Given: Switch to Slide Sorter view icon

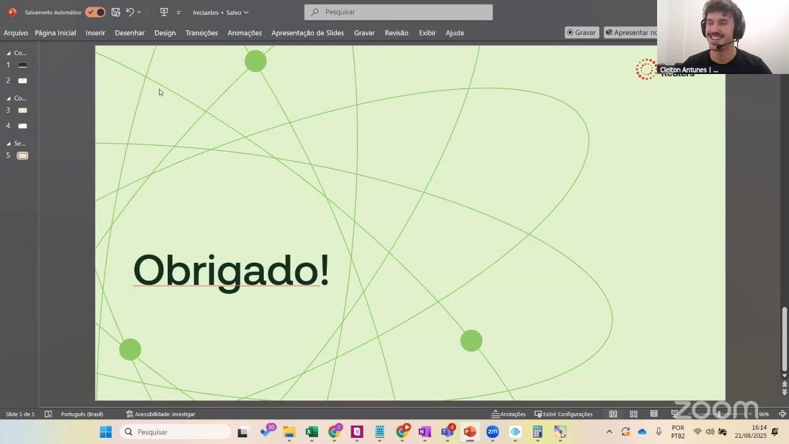Looking at the screenshot, I should tap(633, 414).
